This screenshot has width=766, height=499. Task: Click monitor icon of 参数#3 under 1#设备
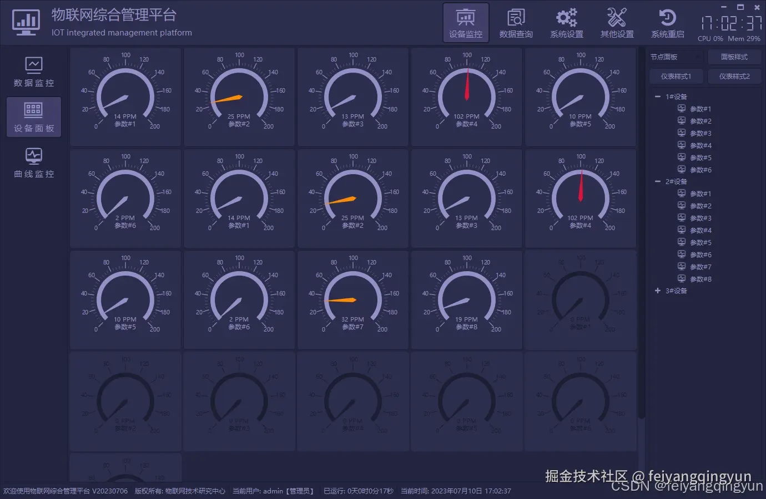point(682,133)
